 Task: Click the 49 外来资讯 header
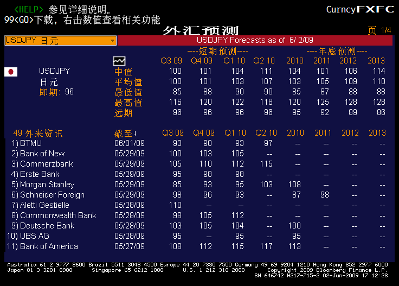point(38,133)
